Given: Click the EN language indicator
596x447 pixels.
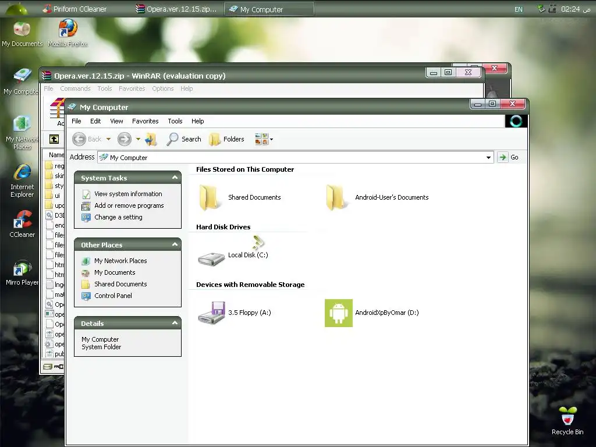Looking at the screenshot, I should (519, 9).
